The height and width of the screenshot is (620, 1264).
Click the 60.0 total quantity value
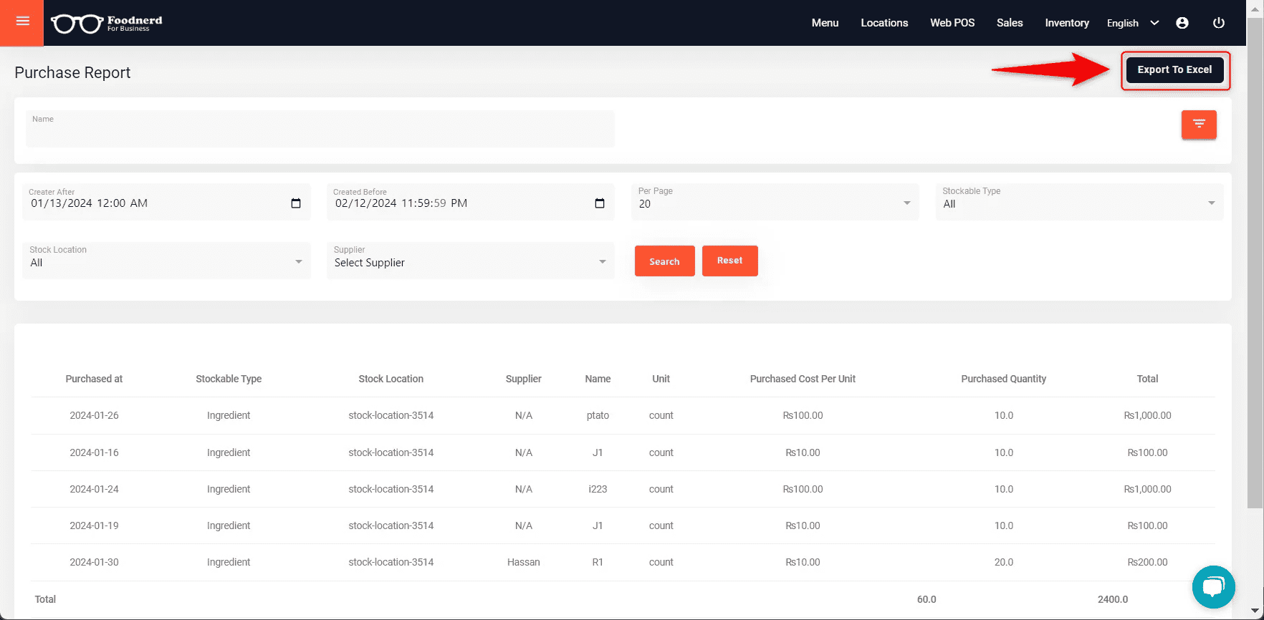927,599
